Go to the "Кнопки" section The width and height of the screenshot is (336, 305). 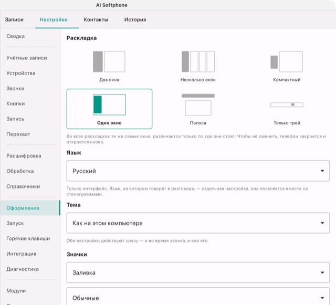(x=30, y=103)
